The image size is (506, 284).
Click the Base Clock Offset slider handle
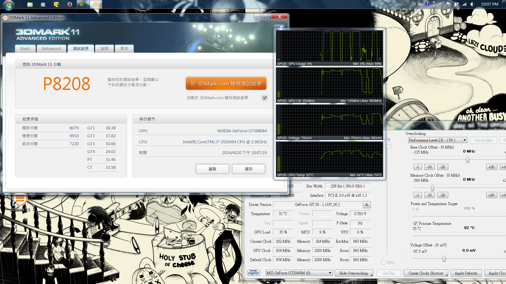468,160
